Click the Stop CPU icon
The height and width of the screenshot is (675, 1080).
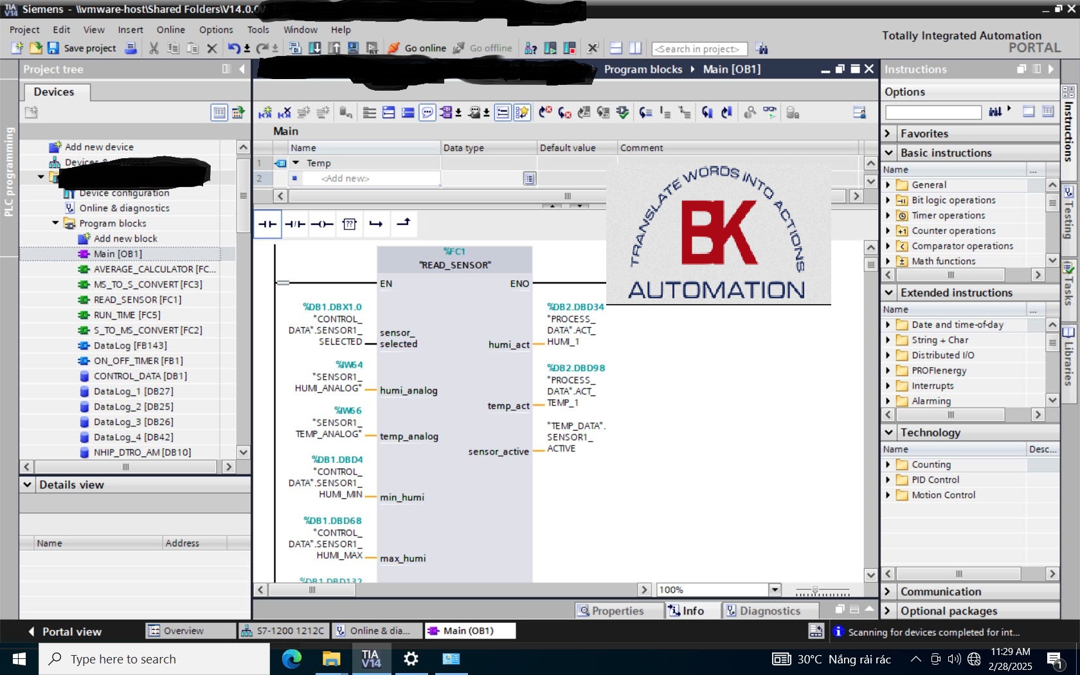pos(570,48)
